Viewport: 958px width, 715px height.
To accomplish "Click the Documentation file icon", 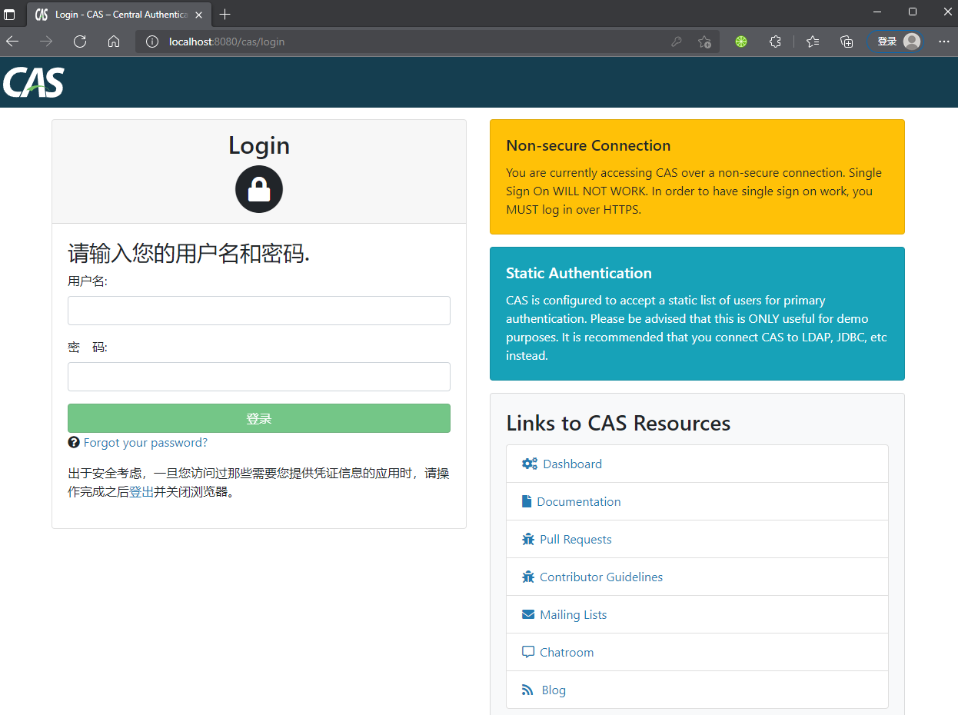I will pos(527,500).
